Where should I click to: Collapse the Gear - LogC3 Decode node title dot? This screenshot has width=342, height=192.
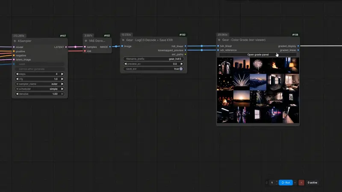[123, 40]
